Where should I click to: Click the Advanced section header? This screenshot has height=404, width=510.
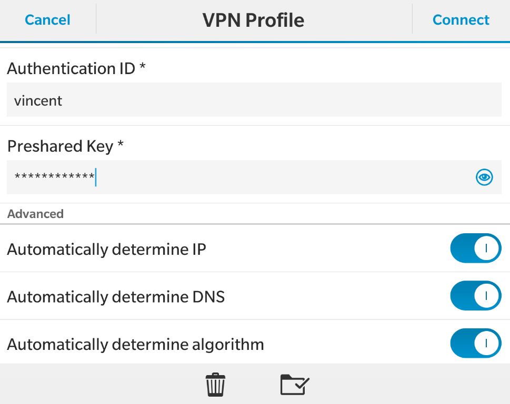[35, 214]
